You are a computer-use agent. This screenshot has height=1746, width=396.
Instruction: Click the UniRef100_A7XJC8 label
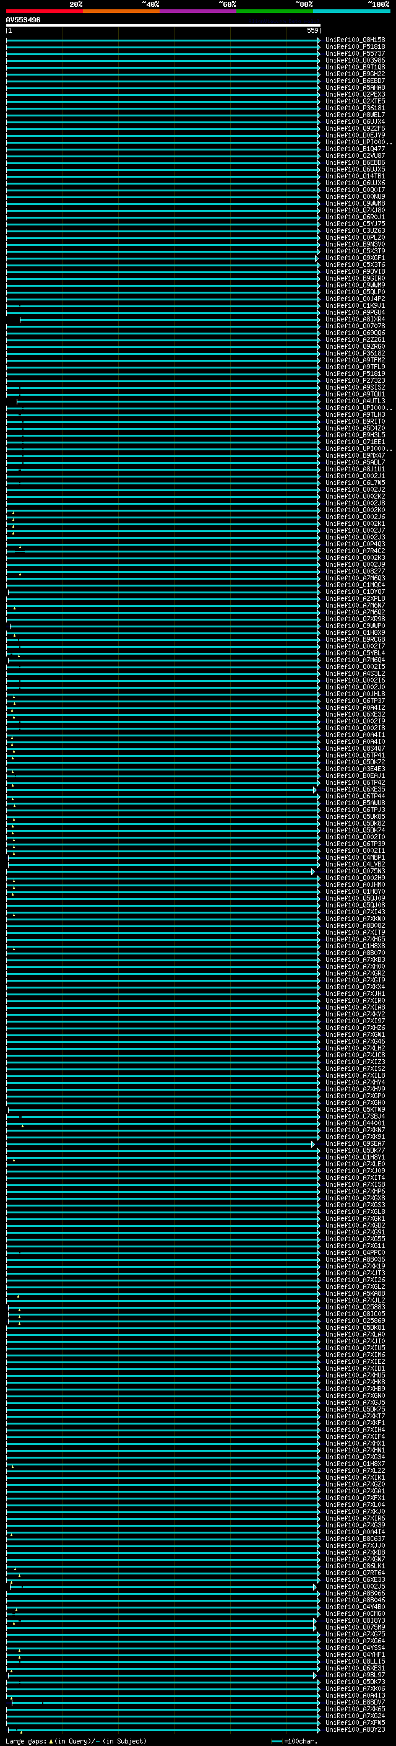pos(355,1055)
